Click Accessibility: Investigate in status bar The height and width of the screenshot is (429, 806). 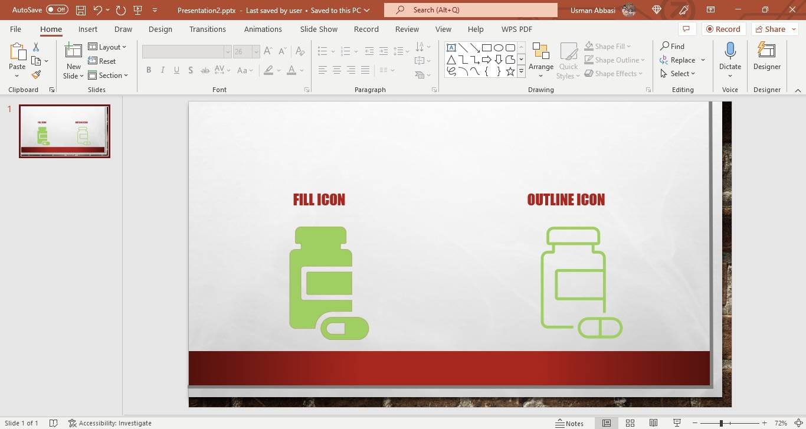pyautogui.click(x=110, y=423)
